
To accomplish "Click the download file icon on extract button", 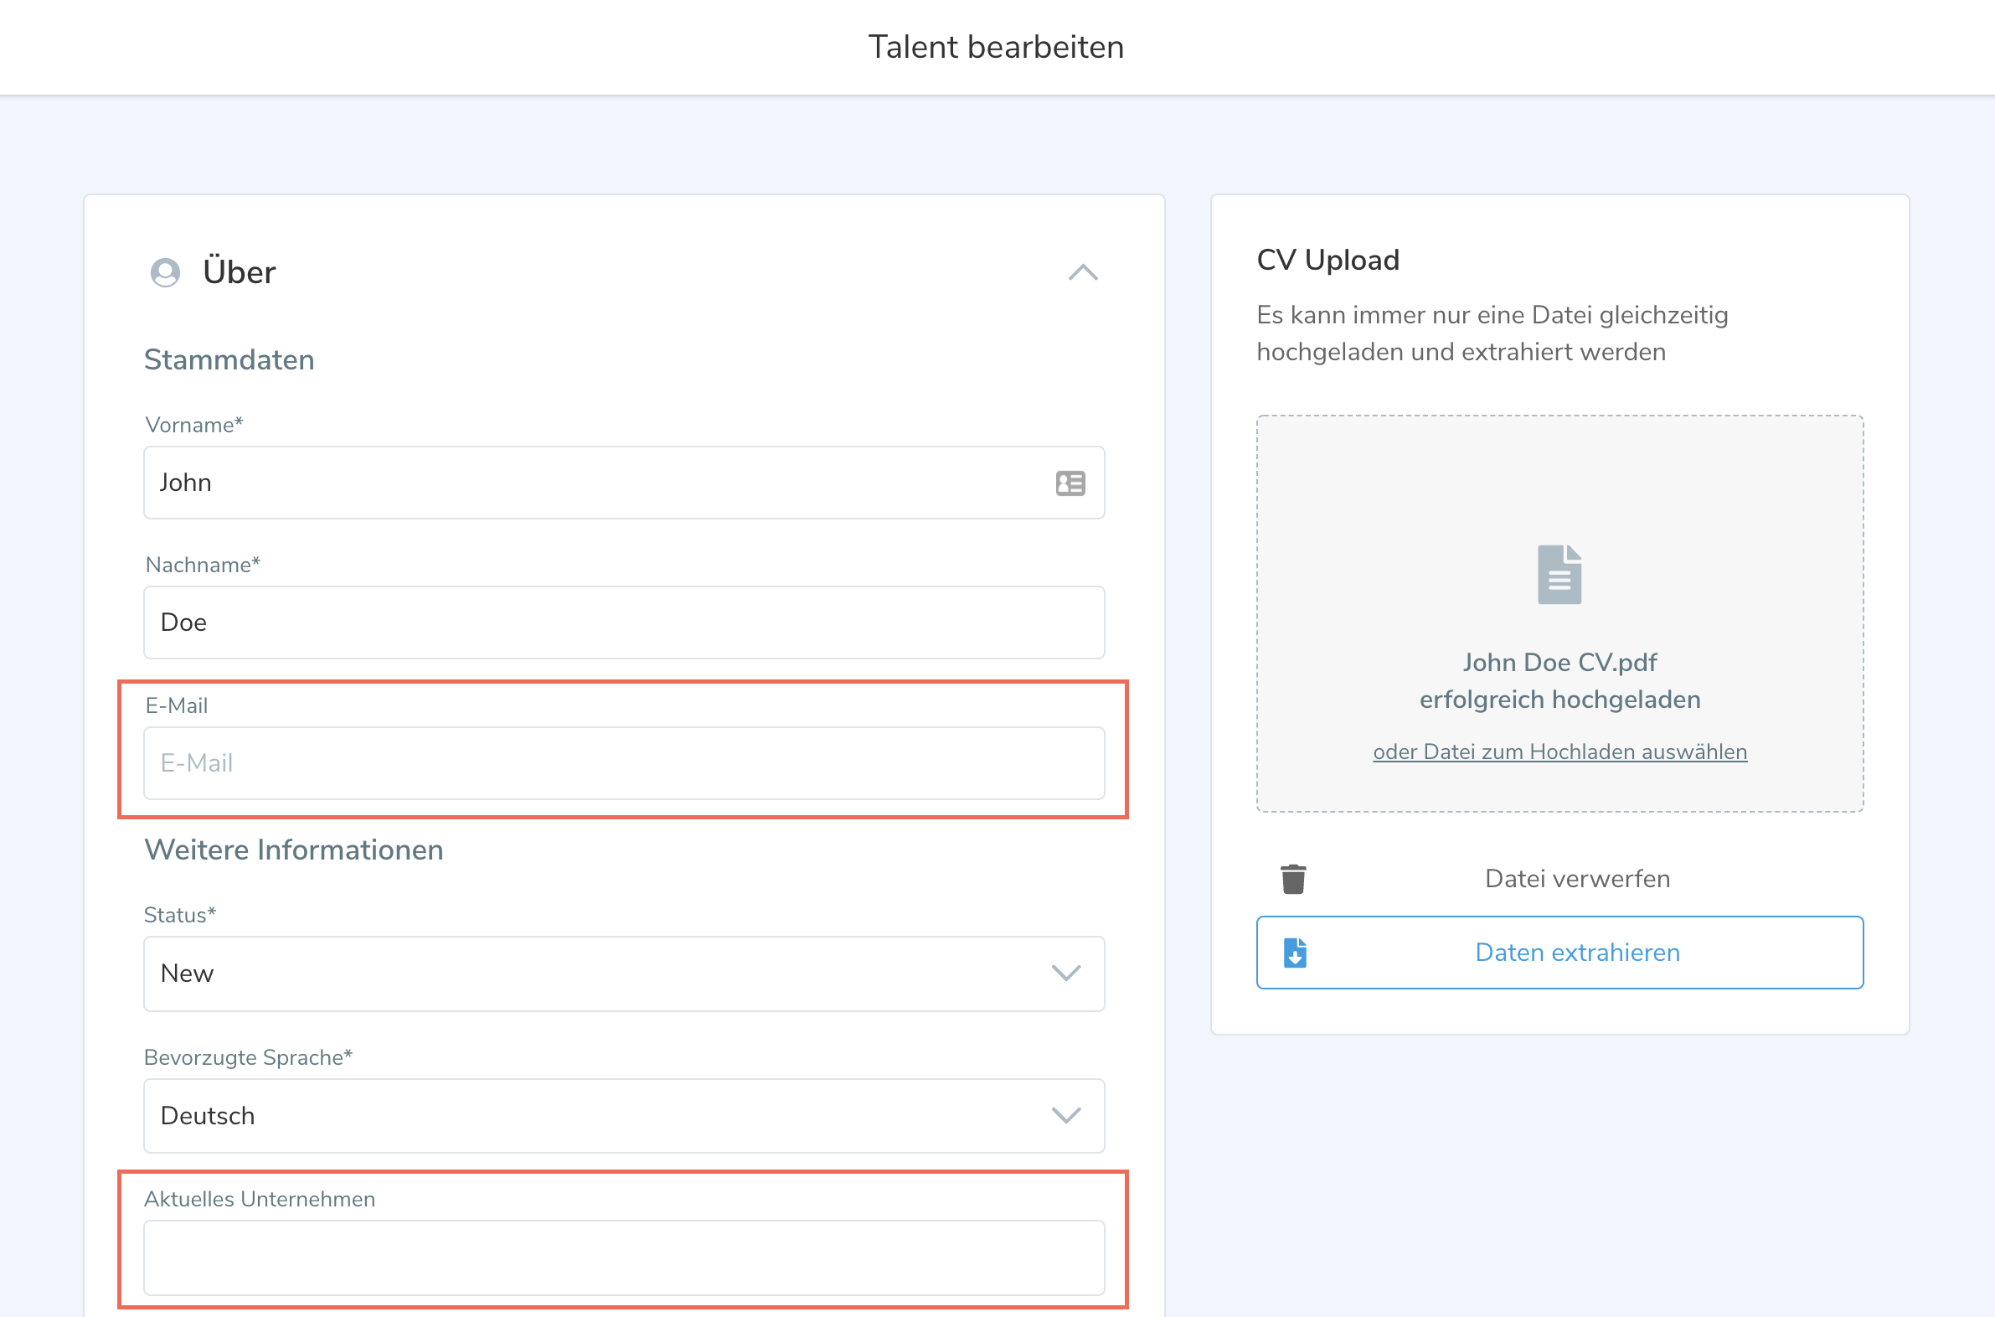I will [1295, 953].
